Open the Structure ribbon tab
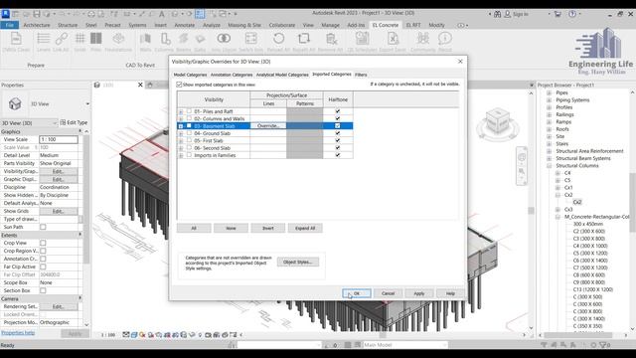This screenshot has height=358, width=636. (68, 25)
